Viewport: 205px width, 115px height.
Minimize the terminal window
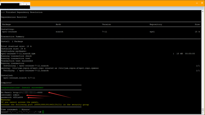(197, 3)
